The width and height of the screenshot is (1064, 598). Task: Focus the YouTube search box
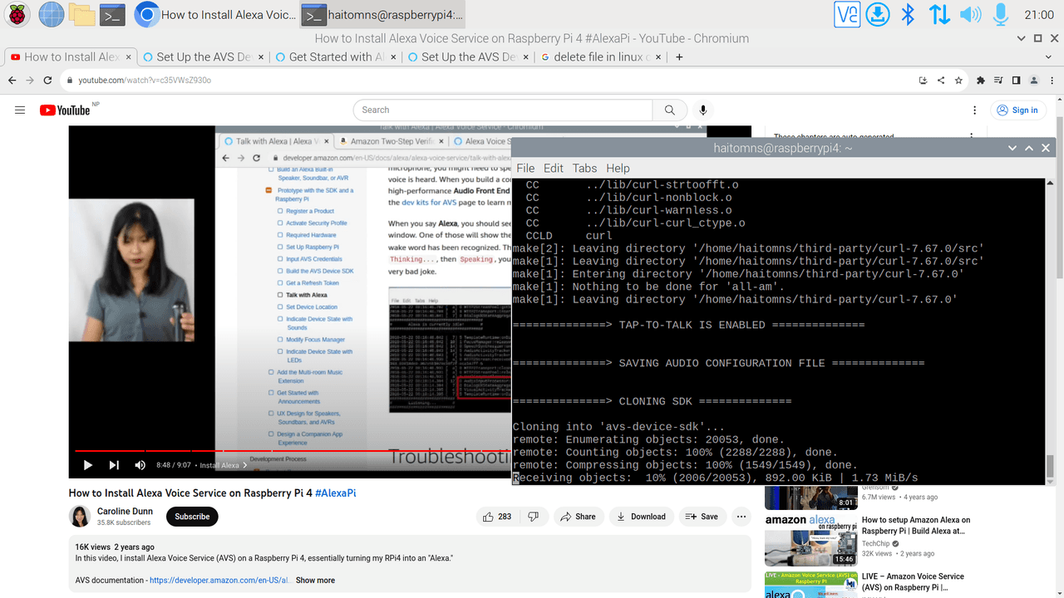click(503, 110)
